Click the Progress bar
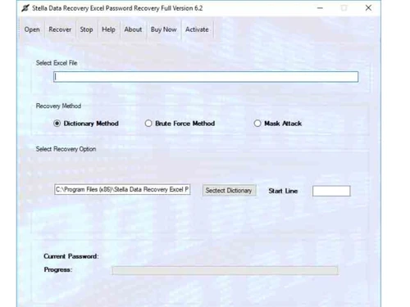The height and width of the screenshot is (307, 410). click(225, 270)
